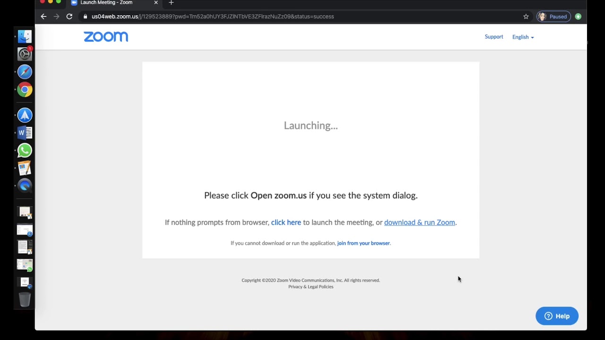Image resolution: width=605 pixels, height=340 pixels.
Task: Close the Launch Meeting - Zoom tab
Action: pyautogui.click(x=156, y=3)
